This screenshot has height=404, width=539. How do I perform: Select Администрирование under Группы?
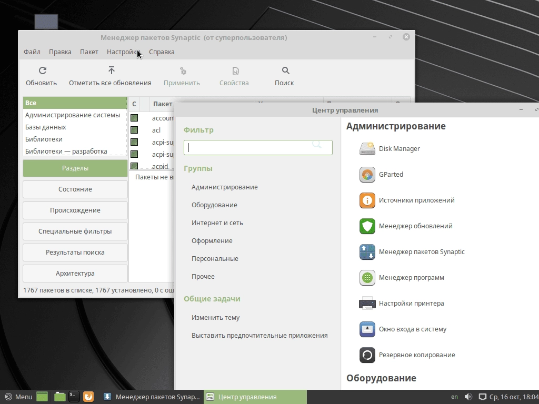click(224, 187)
